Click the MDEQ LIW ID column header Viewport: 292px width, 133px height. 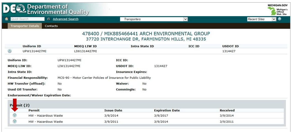click(85, 46)
